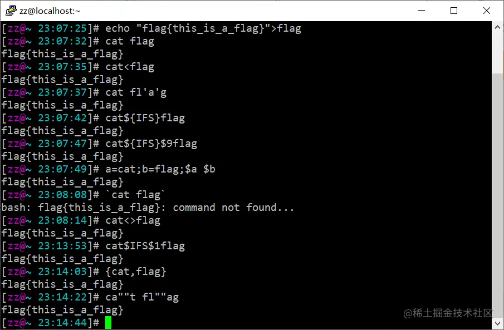The width and height of the screenshot is (504, 330).
Task: Click the echo flag command line
Action: (203, 28)
